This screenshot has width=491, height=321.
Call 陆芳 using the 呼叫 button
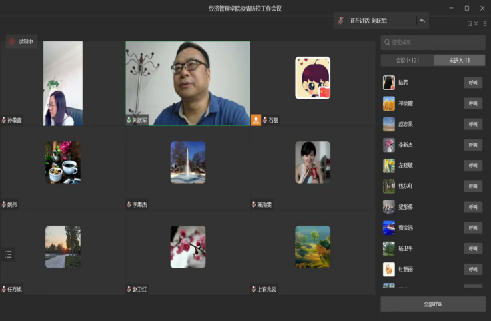(472, 83)
